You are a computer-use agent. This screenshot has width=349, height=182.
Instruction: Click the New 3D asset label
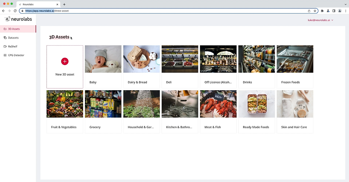65,74
